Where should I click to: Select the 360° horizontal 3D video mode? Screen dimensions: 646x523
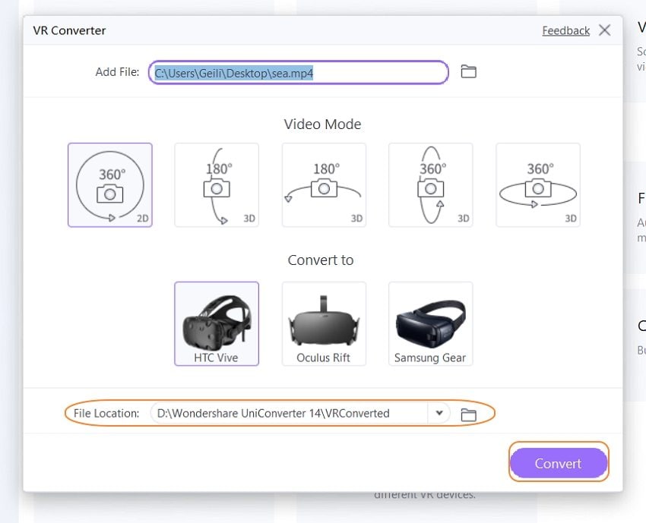tap(538, 184)
